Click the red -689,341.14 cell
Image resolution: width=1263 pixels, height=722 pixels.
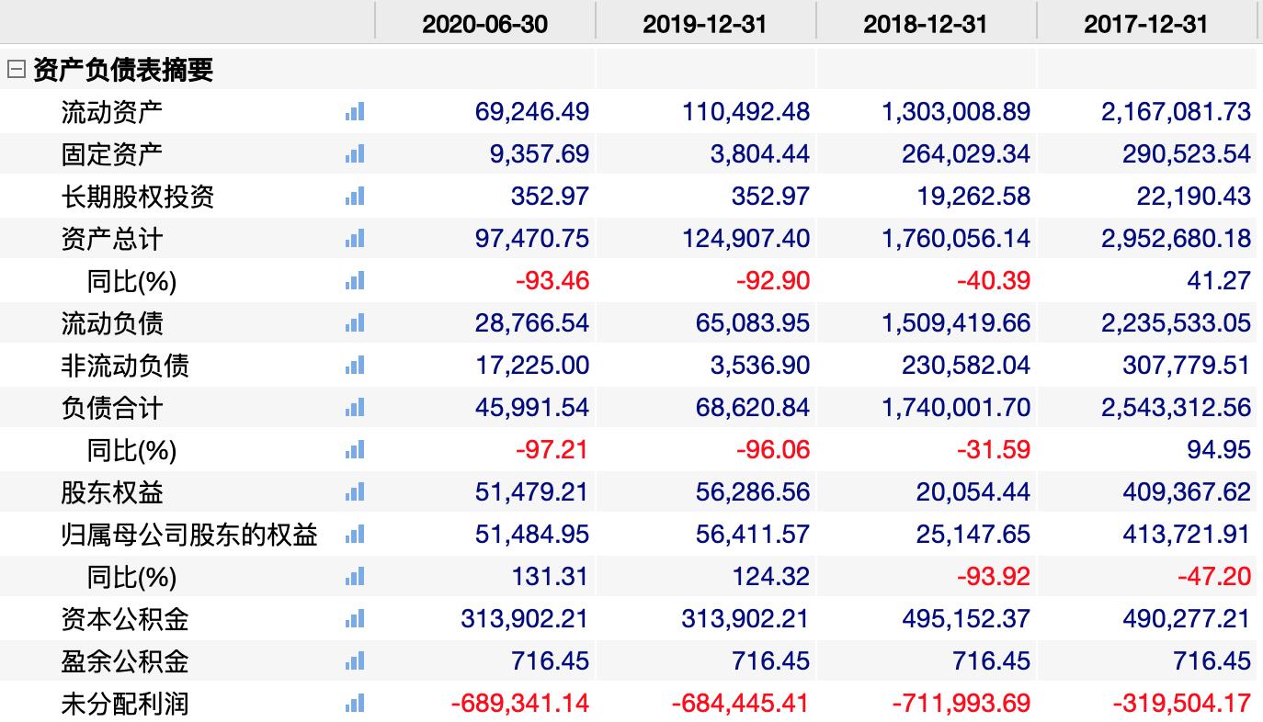tap(520, 704)
